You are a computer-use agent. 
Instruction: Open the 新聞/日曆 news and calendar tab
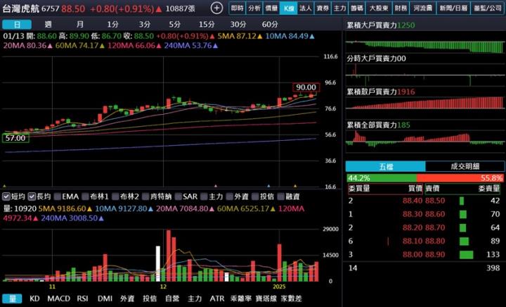coord(453,8)
